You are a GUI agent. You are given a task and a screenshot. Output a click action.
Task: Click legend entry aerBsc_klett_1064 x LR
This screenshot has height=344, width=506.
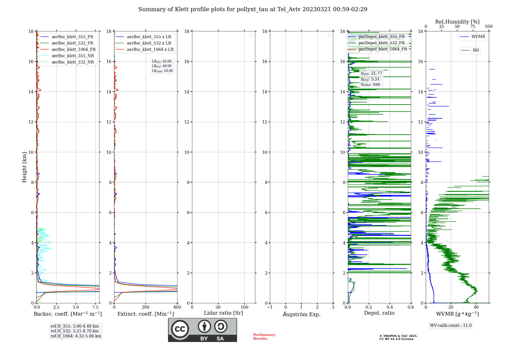[x=145, y=49]
